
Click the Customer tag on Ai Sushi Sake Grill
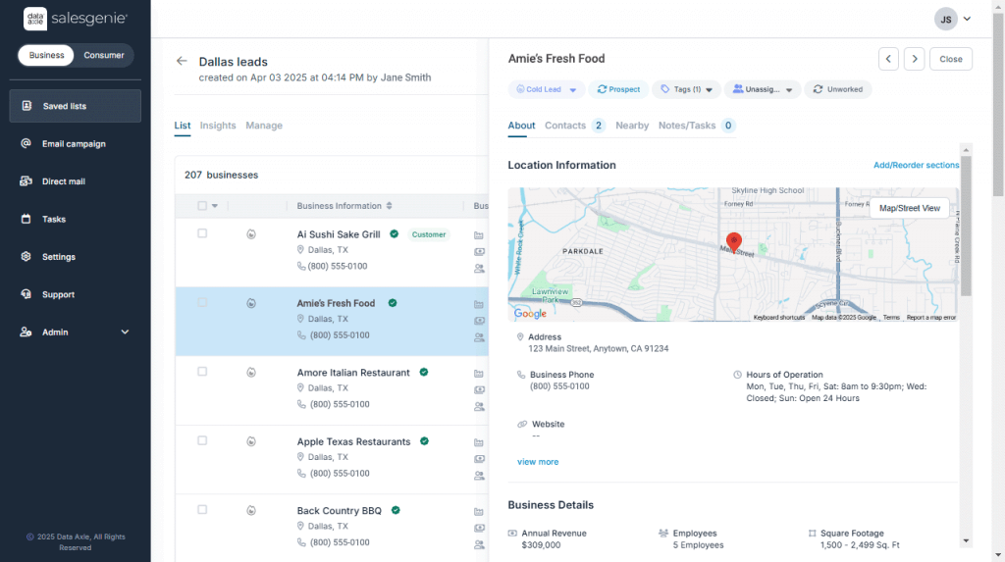(429, 234)
